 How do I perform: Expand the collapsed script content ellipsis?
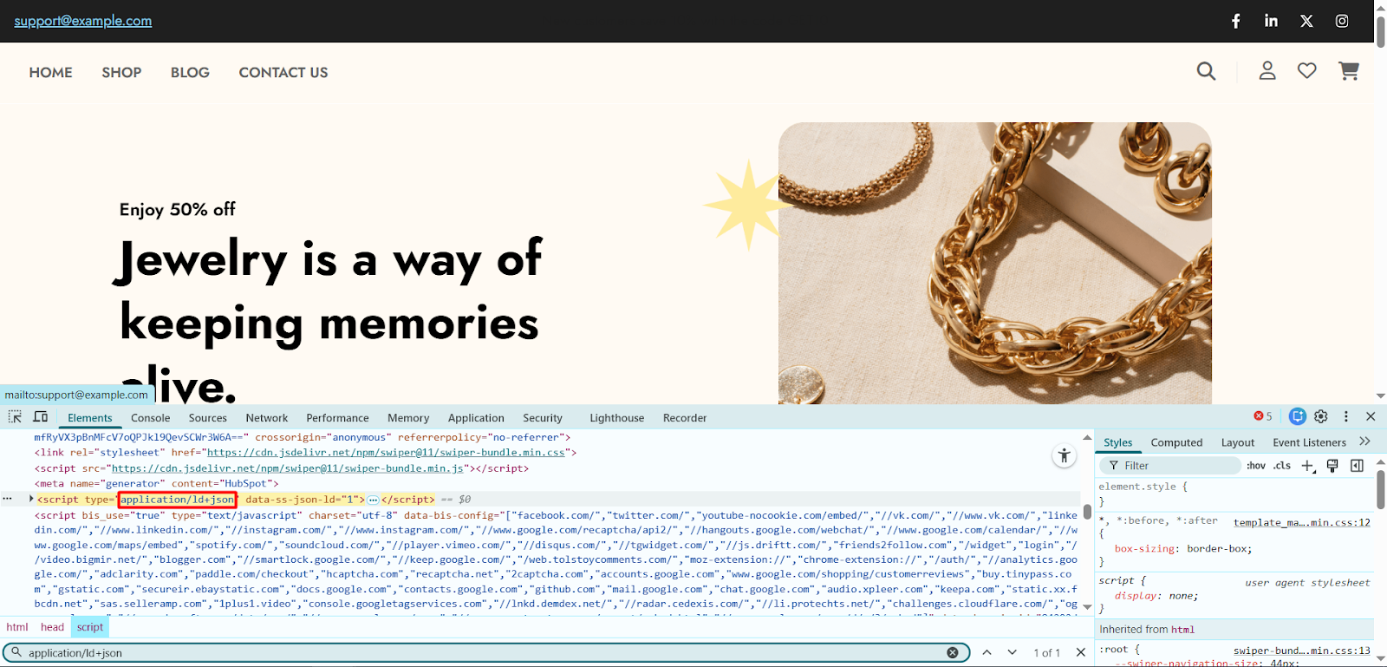pyautogui.click(x=373, y=500)
